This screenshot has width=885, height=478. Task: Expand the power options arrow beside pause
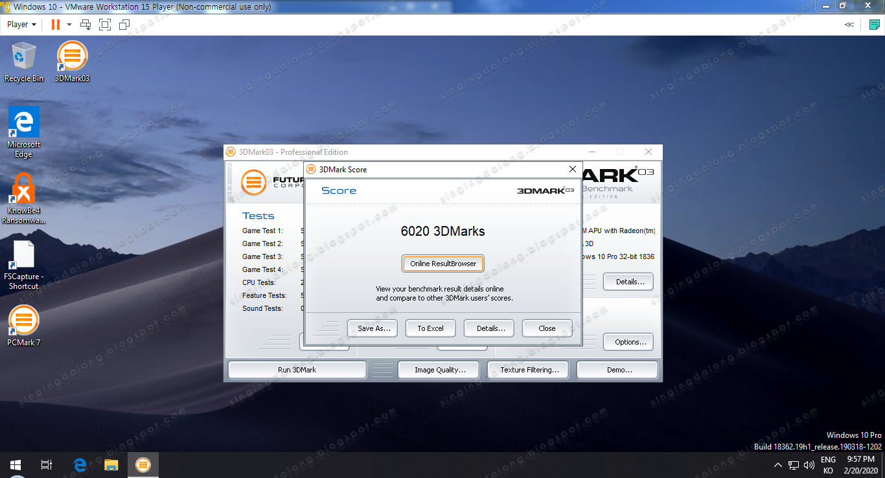click(69, 25)
